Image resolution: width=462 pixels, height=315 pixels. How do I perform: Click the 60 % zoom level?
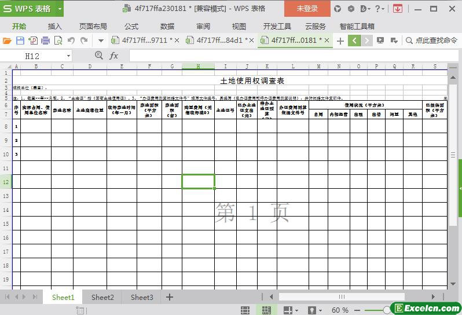click(x=340, y=310)
